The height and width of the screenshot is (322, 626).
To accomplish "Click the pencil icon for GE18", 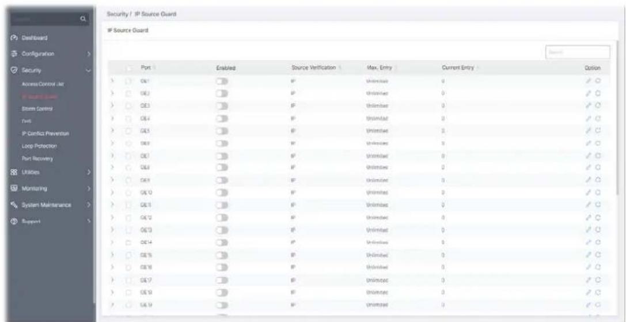I will click(589, 292).
